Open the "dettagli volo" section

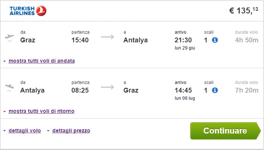(24, 130)
